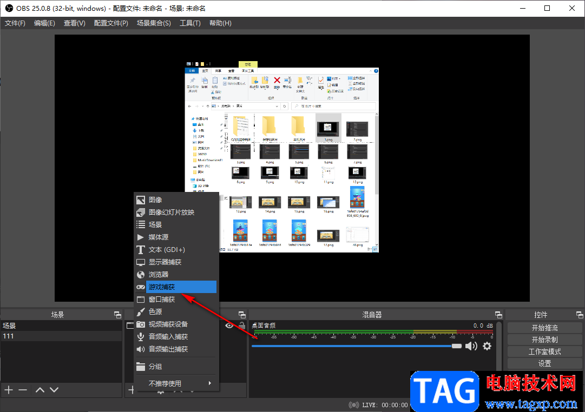Pop out the sources dock panel
Viewport: 585px width, 412px height.
point(242,315)
